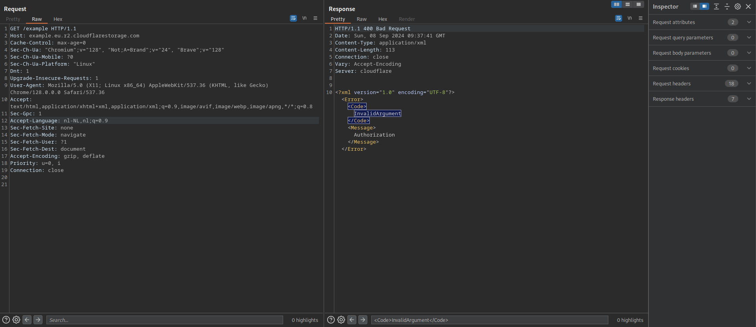This screenshot has width=756, height=327.
Task: Switch Response view to Pretty tab
Action: pos(338,19)
